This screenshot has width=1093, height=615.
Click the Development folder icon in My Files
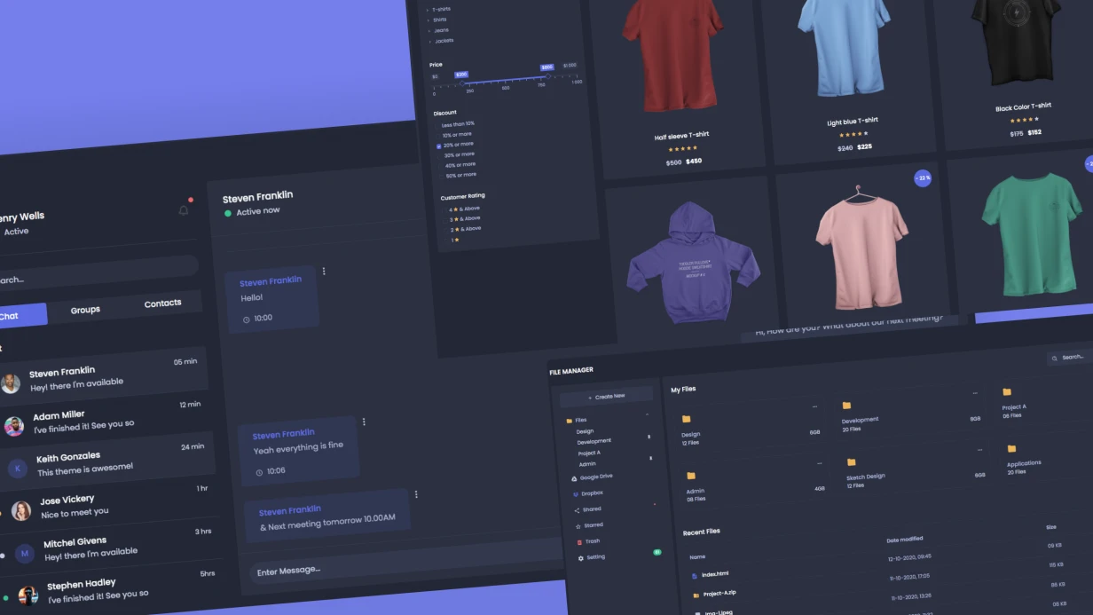coord(846,406)
